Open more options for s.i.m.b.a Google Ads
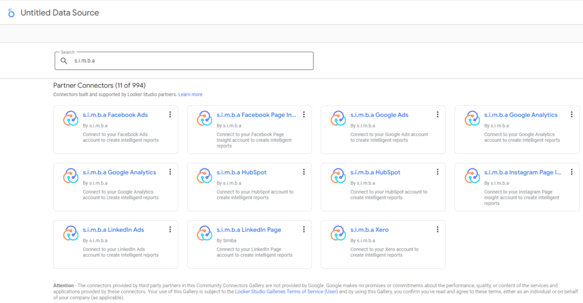This screenshot has width=583, height=303. (x=438, y=114)
